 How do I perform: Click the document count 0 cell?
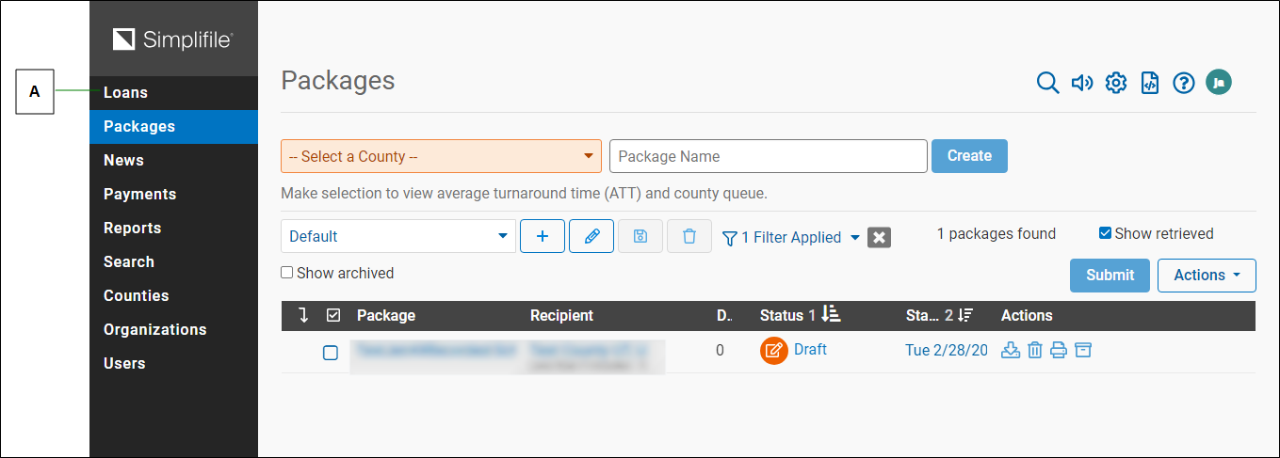pos(720,350)
